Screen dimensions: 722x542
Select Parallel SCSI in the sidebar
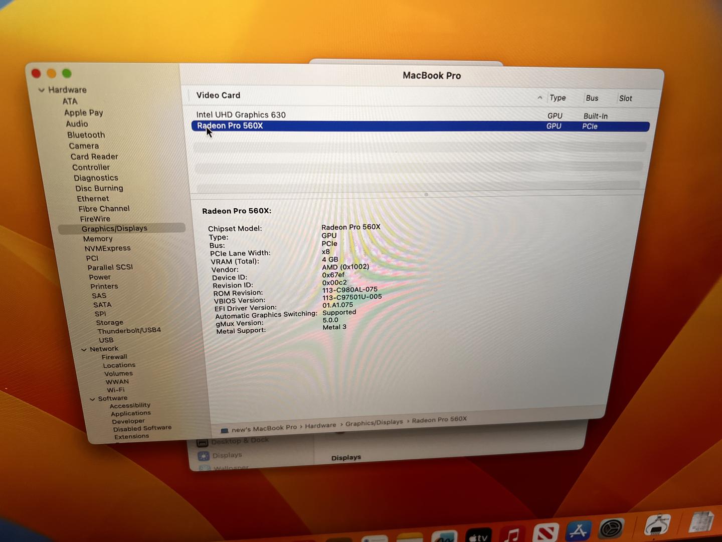click(110, 267)
